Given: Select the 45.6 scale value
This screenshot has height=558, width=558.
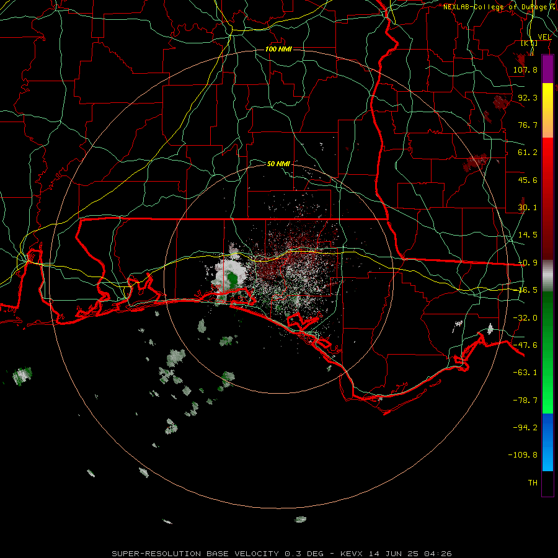Looking at the screenshot, I should click(x=528, y=180).
